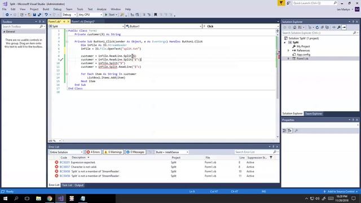The image size is (361, 203).
Task: Switch to the Task List tab
Action: click(x=67, y=185)
